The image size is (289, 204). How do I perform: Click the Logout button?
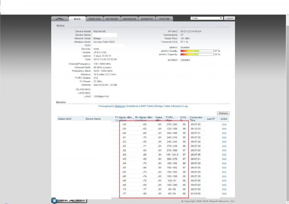pyautogui.click(x=229, y=18)
